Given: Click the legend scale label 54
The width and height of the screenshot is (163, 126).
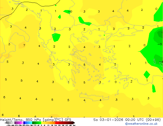Looking at the screenshot, I should point(74,125).
